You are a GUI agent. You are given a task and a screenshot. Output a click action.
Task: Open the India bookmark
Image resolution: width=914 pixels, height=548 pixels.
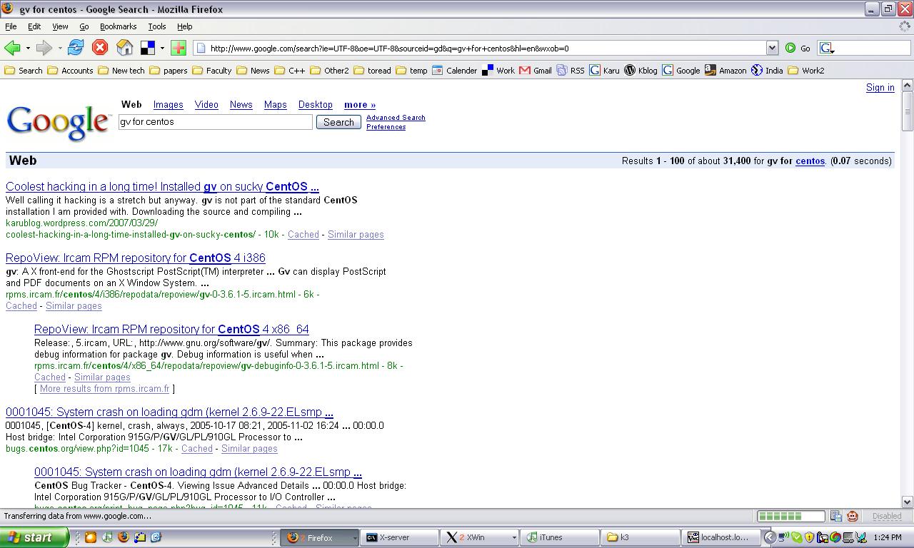(767, 70)
